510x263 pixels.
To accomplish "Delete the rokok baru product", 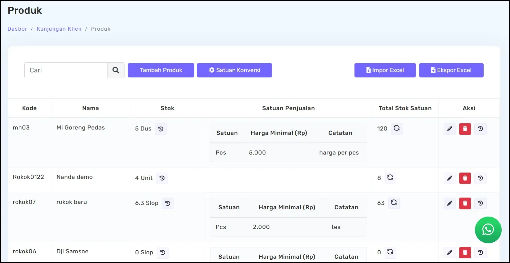I will (465, 203).
